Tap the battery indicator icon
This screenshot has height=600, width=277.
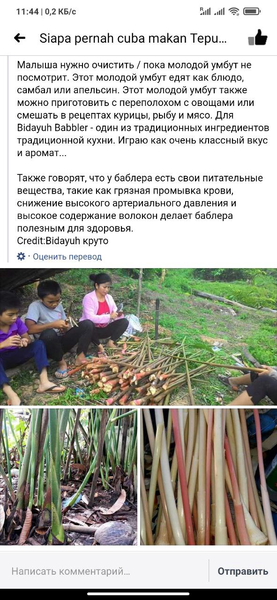tap(252, 11)
